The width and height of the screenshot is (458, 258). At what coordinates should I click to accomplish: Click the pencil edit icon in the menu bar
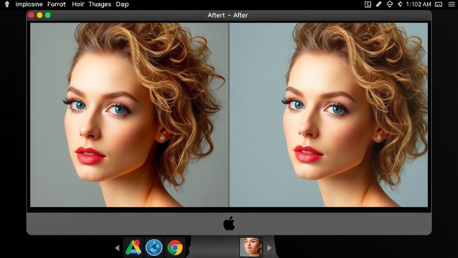click(x=379, y=4)
